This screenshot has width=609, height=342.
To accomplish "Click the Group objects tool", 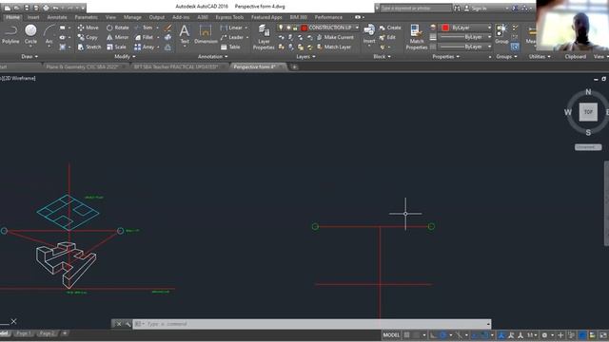I will tap(501, 34).
